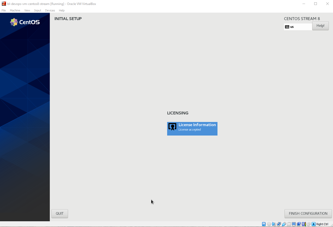This screenshot has width=333, height=227.
Task: Click the INITIAL SETUP heading
Action: tap(68, 19)
